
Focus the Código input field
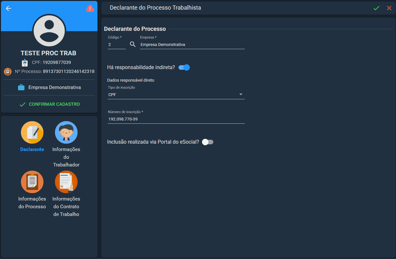117,45
